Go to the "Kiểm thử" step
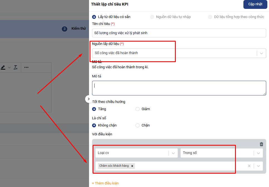The image size is (269, 187). (x=78, y=29)
